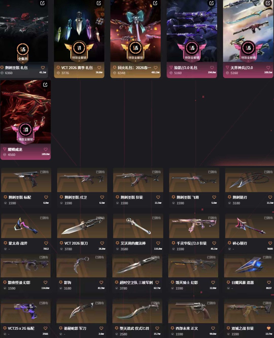Click the 蒙太奇 战斧 skin name

[x=18, y=243]
